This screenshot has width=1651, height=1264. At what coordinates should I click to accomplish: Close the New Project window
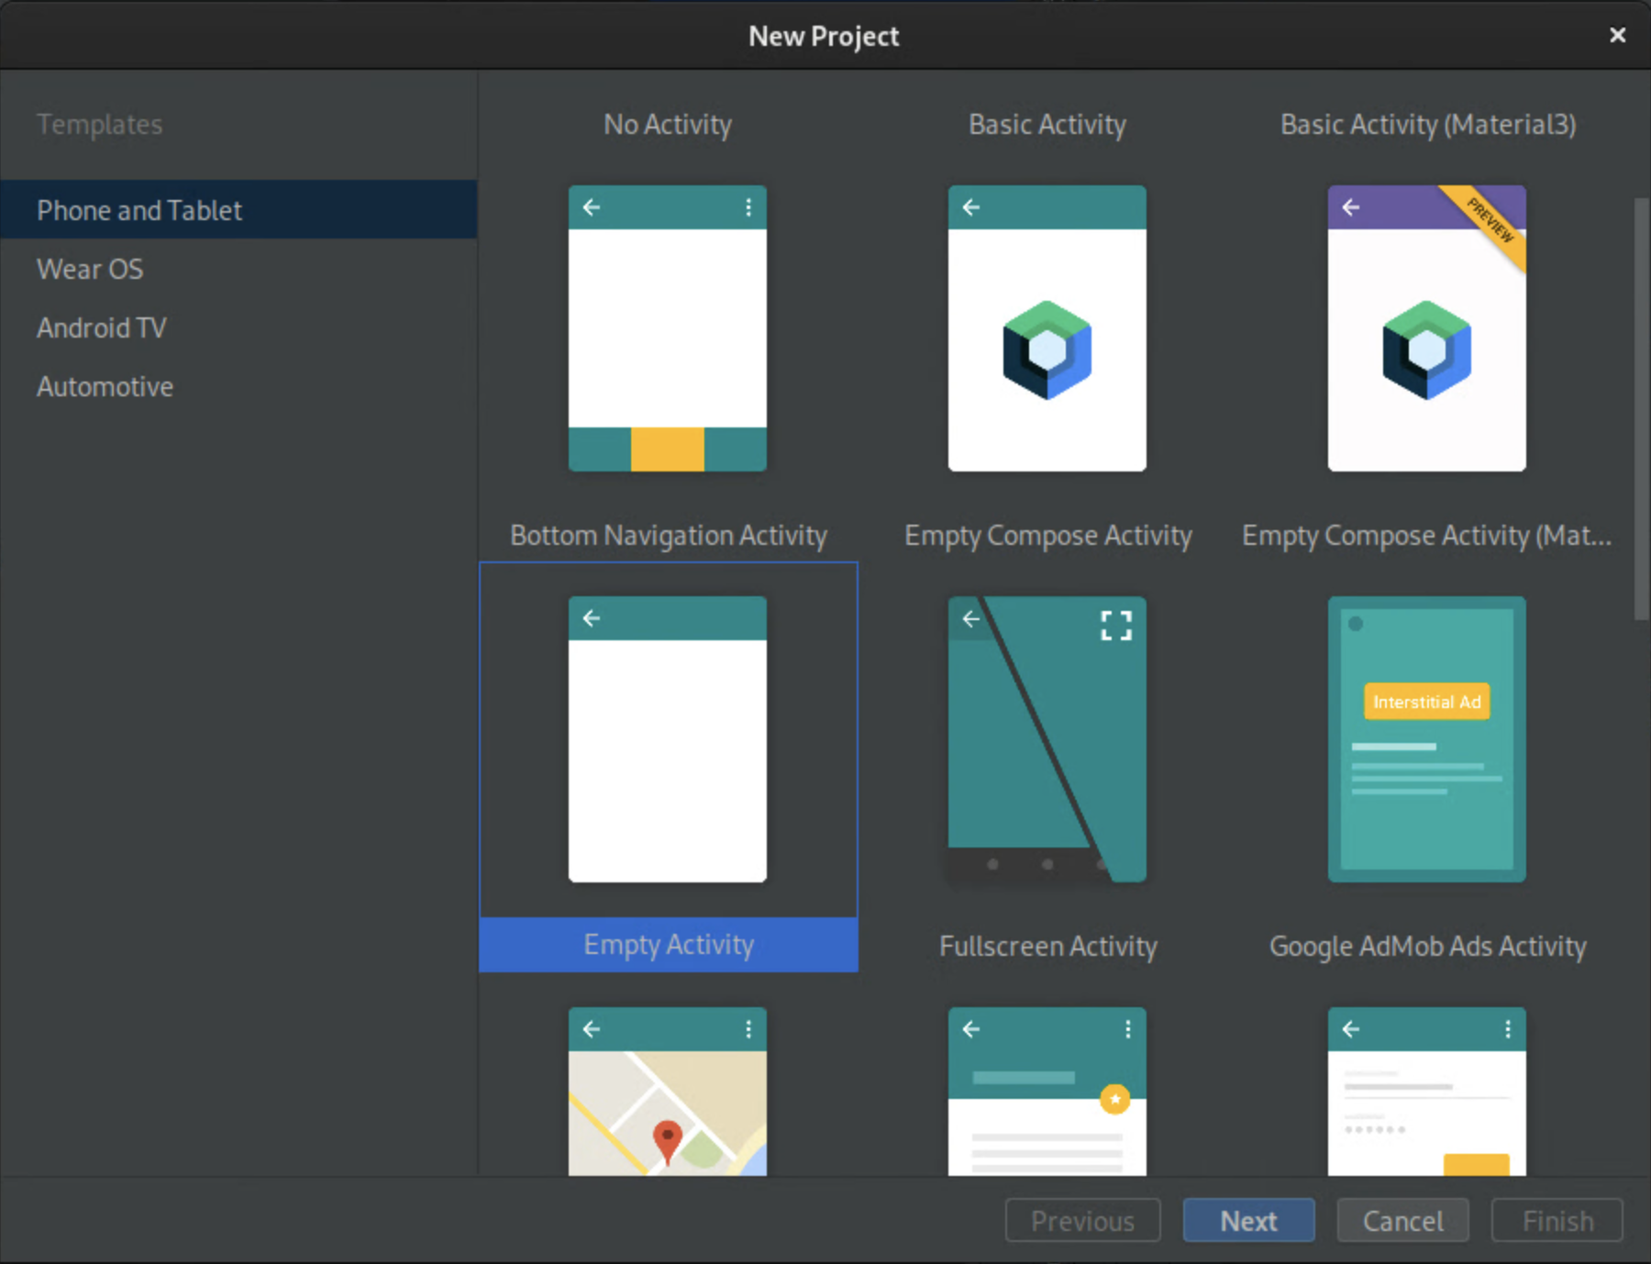coord(1617,35)
